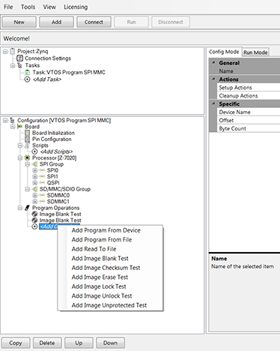This screenshot has width=280, height=351.
Task: Click the Board node icon
Action: (19, 127)
